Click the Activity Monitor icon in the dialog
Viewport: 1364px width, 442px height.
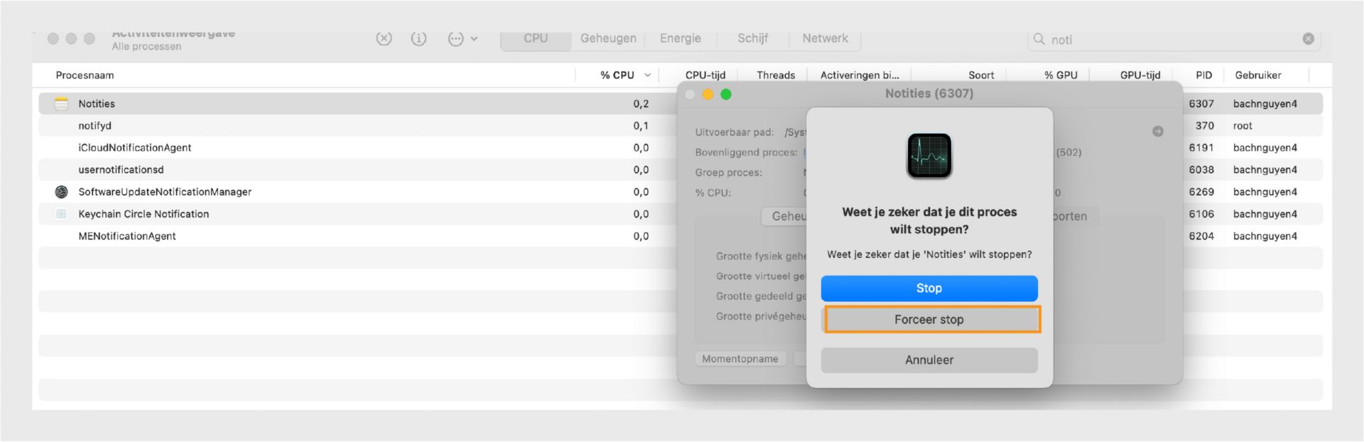(x=929, y=156)
